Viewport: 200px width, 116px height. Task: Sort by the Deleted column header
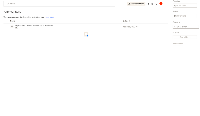pyautogui.click(x=126, y=21)
